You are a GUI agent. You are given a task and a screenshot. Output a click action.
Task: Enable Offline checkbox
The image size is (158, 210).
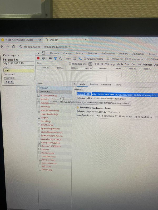pos(148,59)
